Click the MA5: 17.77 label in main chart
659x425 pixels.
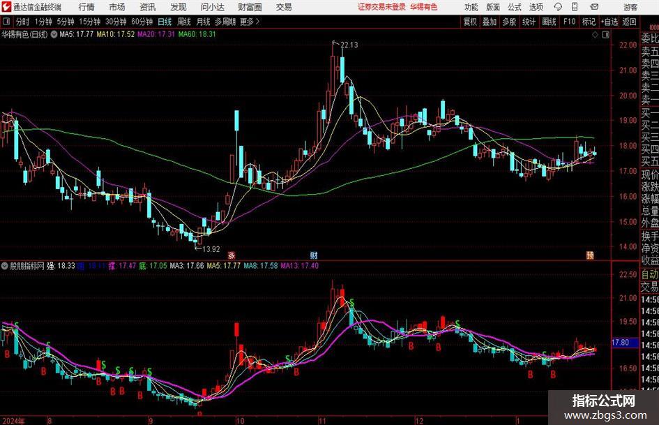[x=76, y=34]
